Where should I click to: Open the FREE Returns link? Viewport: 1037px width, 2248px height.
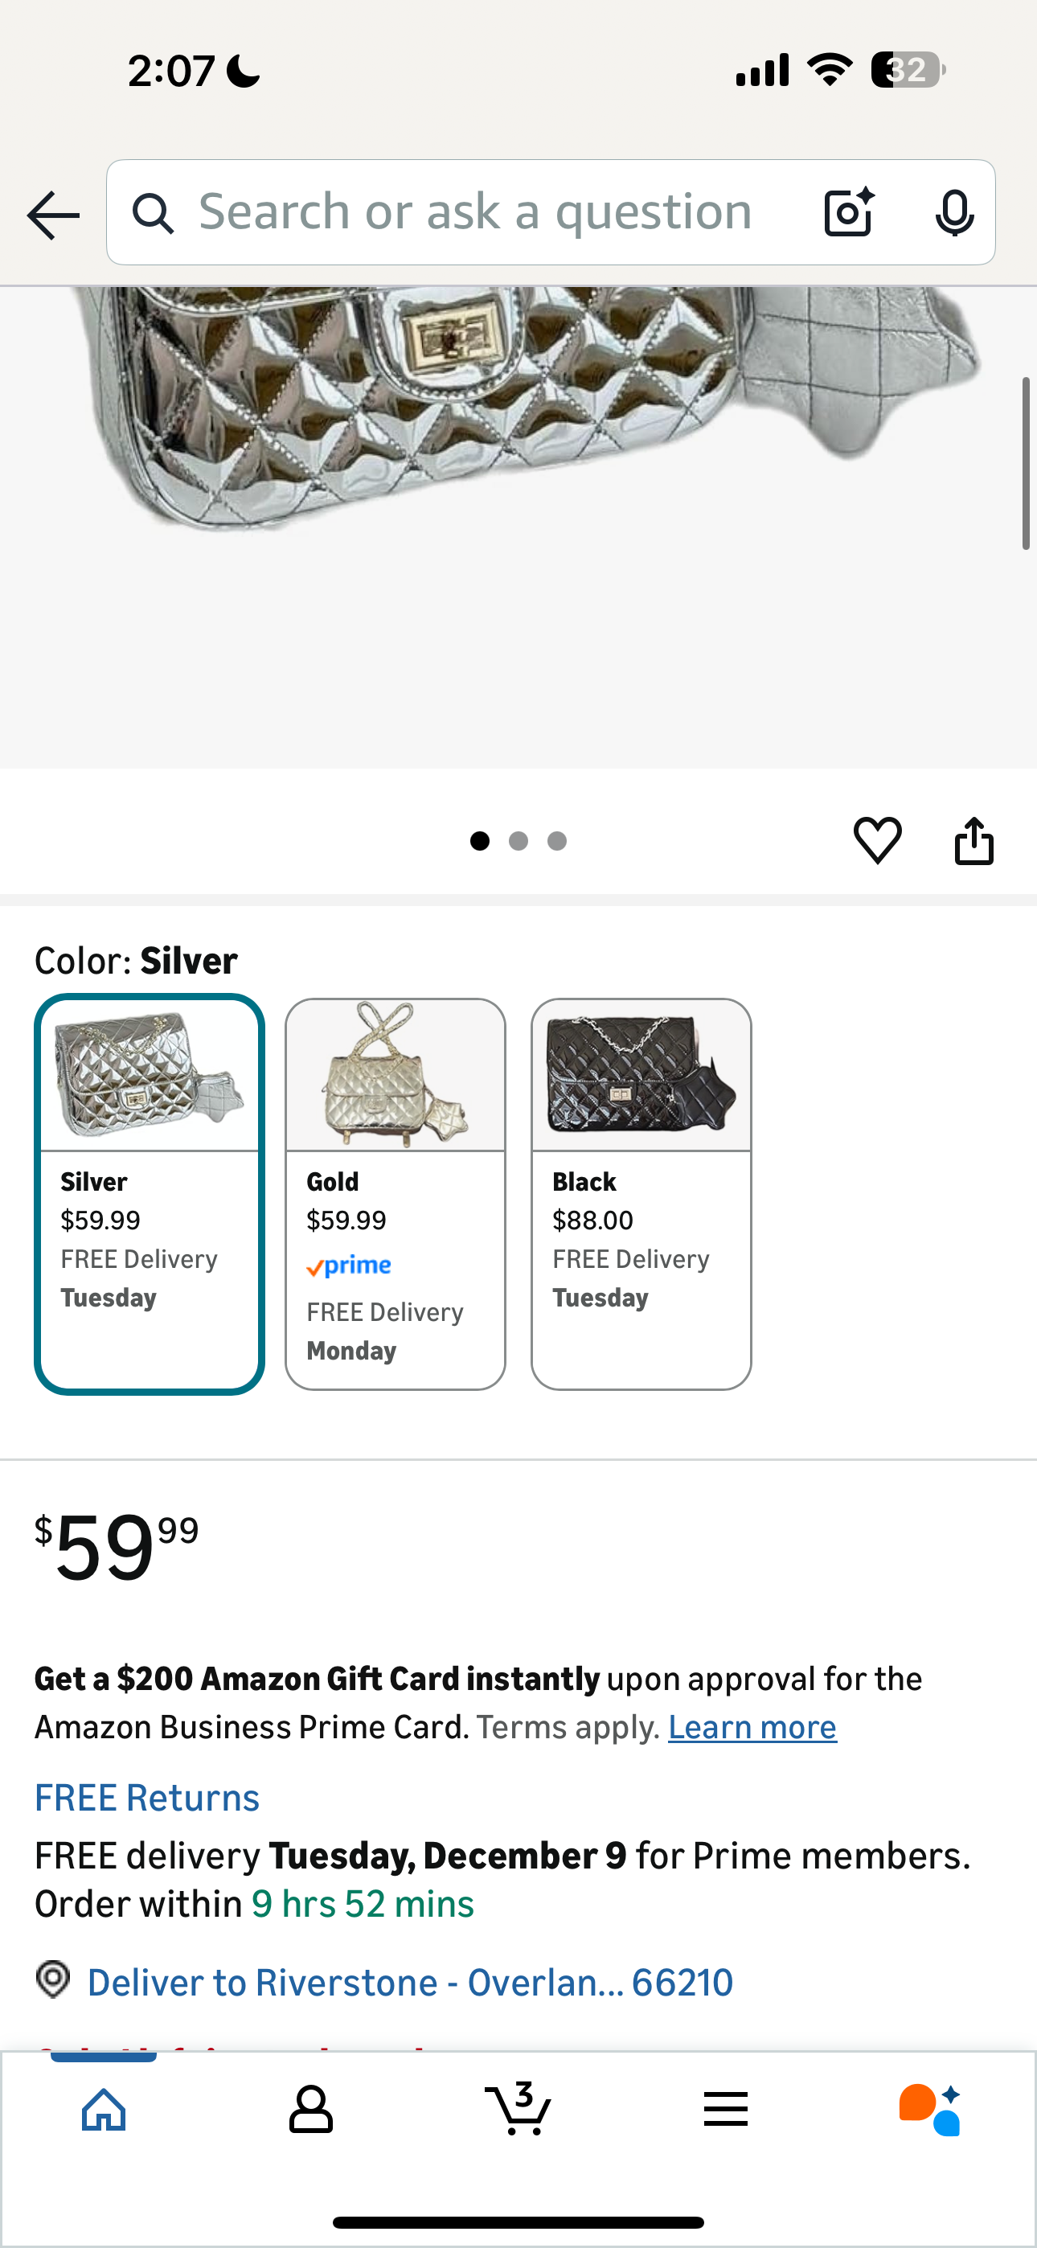point(146,1798)
